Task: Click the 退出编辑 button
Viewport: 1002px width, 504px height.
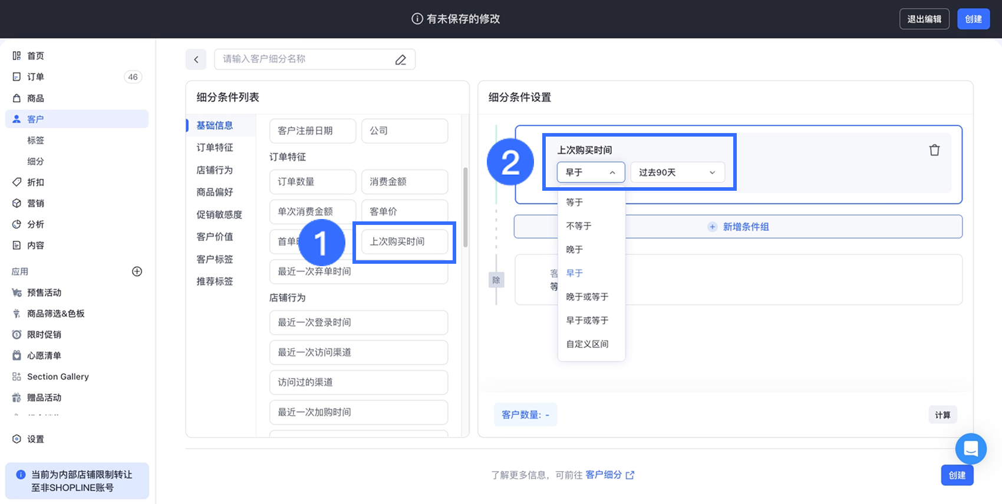Action: (x=924, y=19)
